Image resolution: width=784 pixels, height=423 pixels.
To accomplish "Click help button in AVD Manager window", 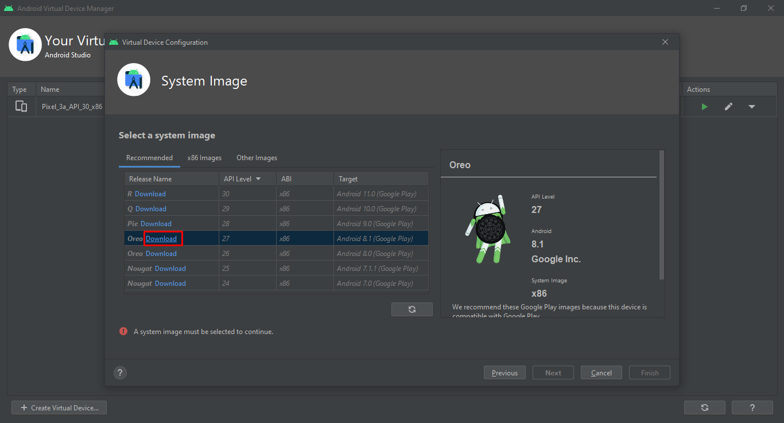I will click(x=752, y=408).
